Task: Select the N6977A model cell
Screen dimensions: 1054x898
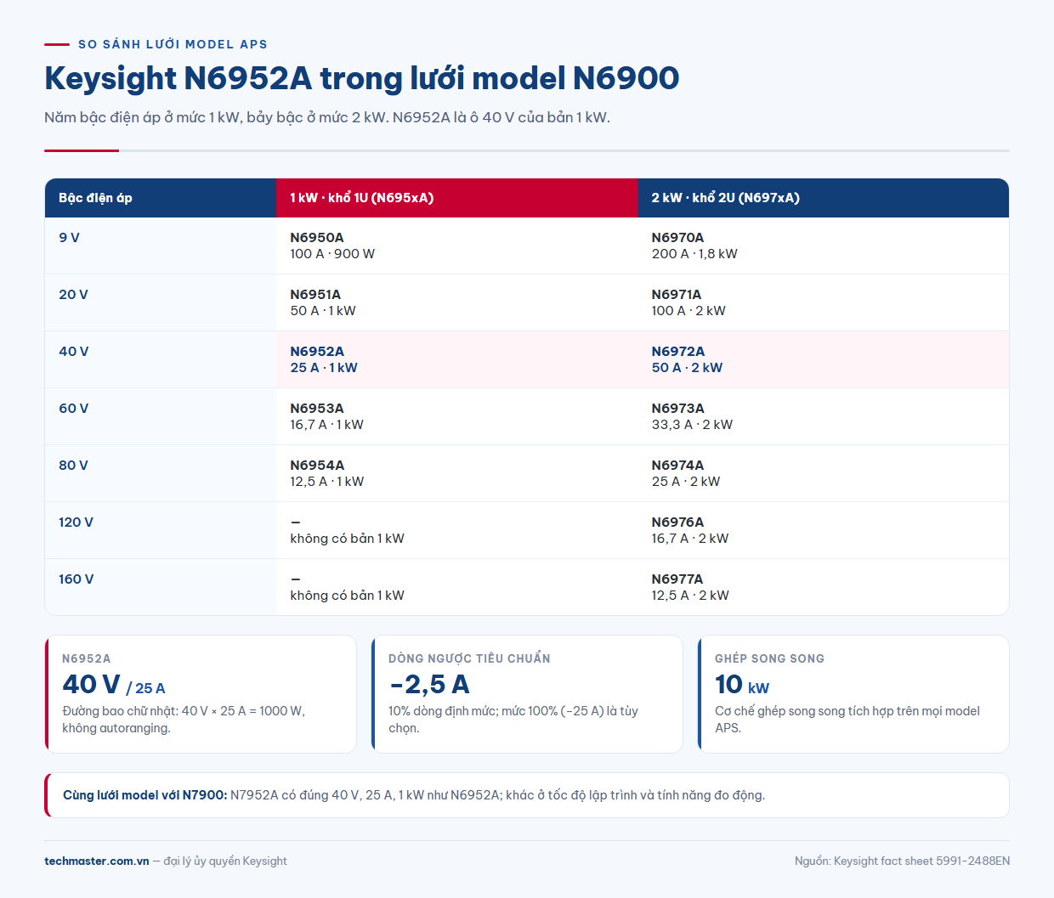Action: pyautogui.click(x=824, y=587)
